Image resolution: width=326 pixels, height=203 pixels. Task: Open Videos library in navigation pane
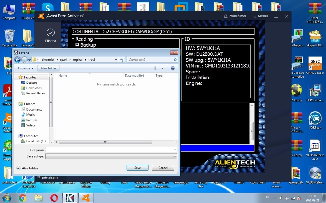31,125
